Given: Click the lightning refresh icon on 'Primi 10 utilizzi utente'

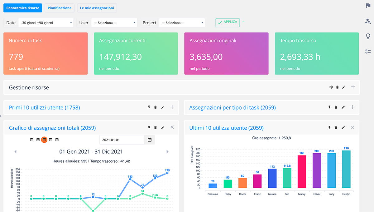Looking at the screenshot, I should [x=149, y=107].
